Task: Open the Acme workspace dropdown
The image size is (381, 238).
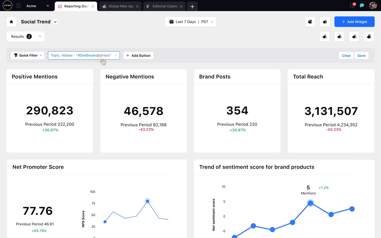Action: click(48, 6)
